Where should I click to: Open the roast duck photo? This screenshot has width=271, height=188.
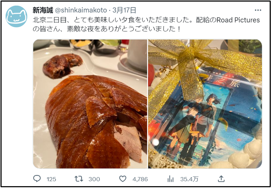coord(90,104)
